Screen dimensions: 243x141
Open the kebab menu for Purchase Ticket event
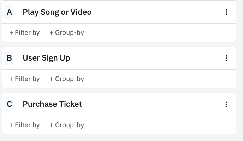pos(226,104)
